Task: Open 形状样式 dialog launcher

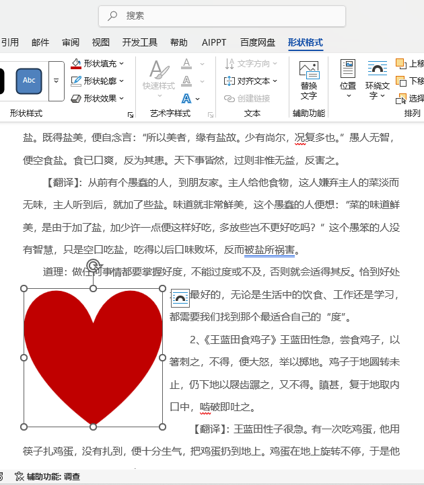Action: tap(131, 115)
